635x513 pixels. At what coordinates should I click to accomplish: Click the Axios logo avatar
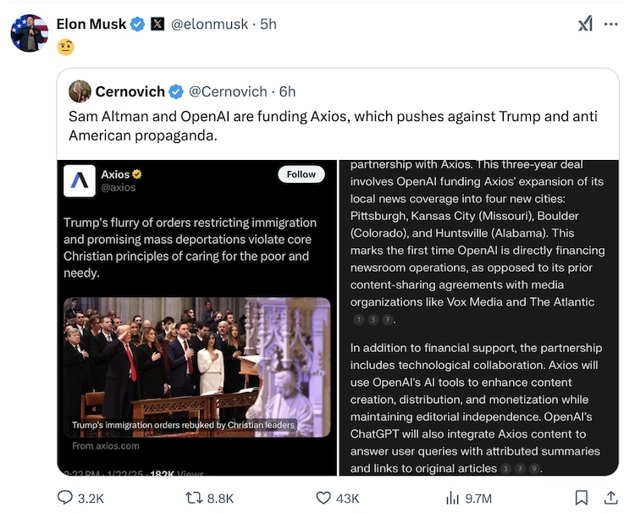(82, 180)
